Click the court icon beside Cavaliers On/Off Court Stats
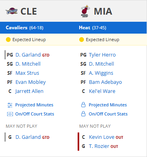This screenshot has width=147, height=157. tap(10, 114)
